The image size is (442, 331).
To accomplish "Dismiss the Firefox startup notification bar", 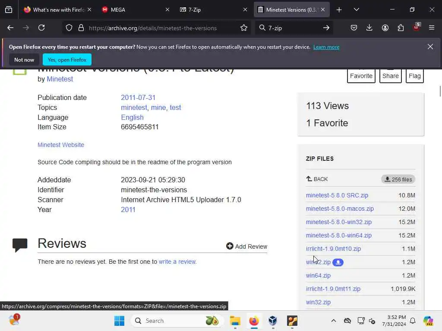I will [x=430, y=47].
